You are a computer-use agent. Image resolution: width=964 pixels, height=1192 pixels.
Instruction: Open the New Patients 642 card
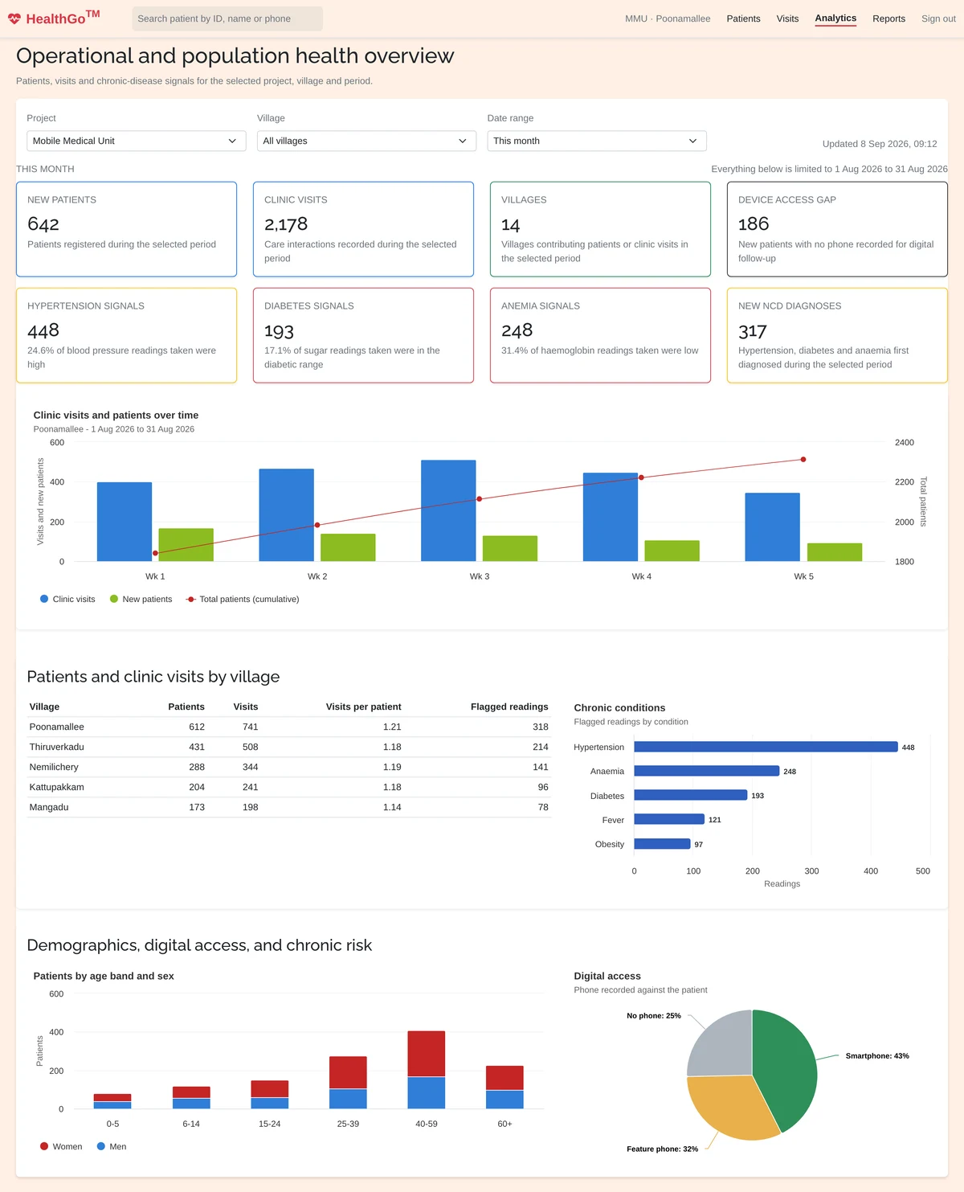(x=126, y=229)
